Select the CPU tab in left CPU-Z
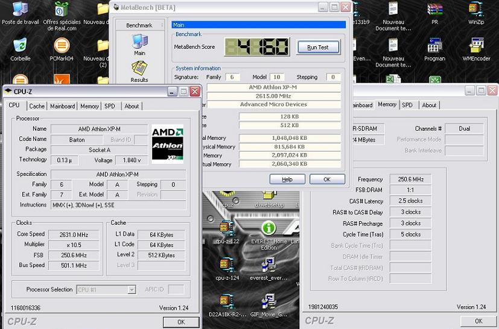 coord(14,105)
